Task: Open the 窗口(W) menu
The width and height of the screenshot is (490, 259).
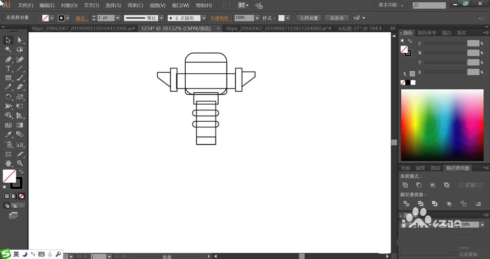Action: (x=180, y=5)
